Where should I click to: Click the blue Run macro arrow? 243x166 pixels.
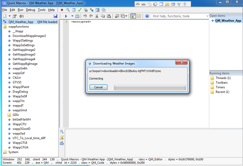pyautogui.click(x=66, y=16)
